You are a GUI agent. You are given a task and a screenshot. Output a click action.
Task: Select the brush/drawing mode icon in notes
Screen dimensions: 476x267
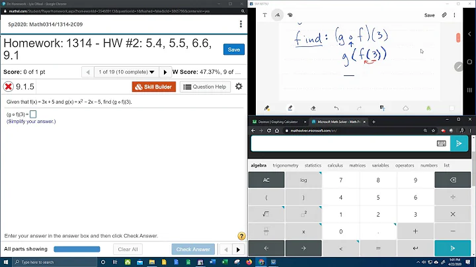290,15
